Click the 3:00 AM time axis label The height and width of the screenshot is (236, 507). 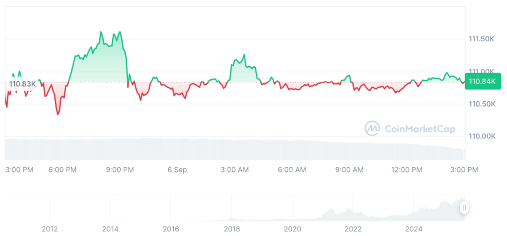(235, 169)
